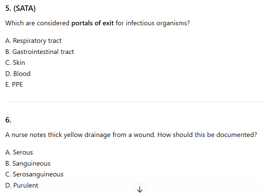Click the question number "5." heading
This screenshot has height=193, width=262.
click(x=9, y=8)
